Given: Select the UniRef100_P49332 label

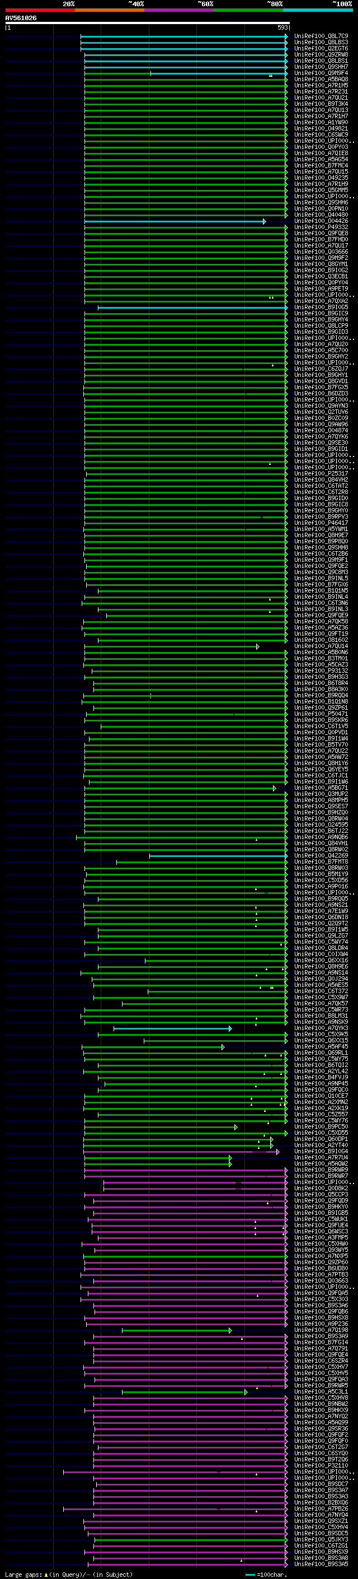Looking at the screenshot, I should [x=321, y=227].
